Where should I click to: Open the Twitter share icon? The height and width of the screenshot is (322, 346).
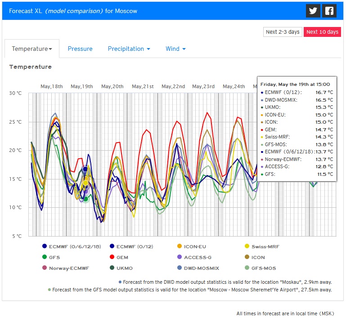313,11
